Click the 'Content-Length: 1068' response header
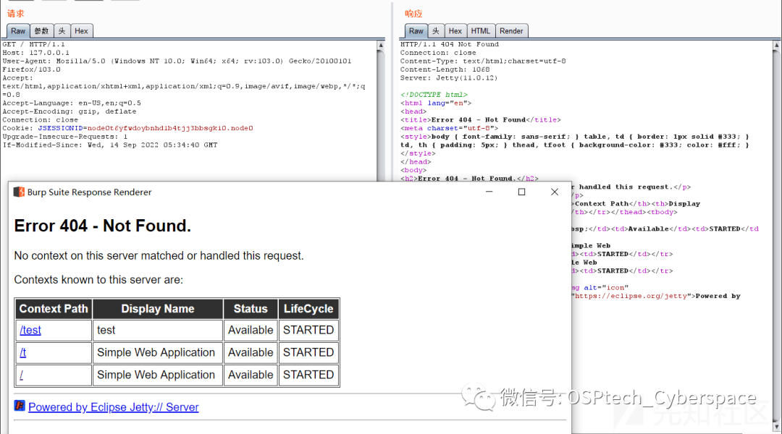The image size is (782, 434). click(x=445, y=69)
